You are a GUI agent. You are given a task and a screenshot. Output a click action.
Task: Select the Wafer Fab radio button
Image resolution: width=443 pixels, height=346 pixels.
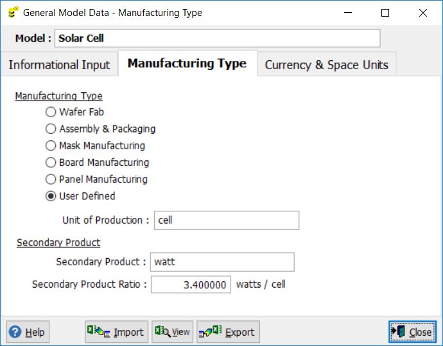51,112
